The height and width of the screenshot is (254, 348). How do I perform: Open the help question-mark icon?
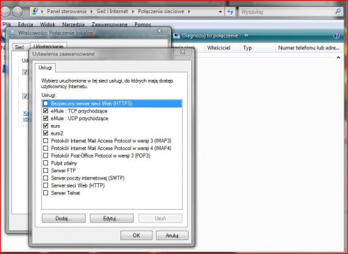pyautogui.click(x=336, y=35)
